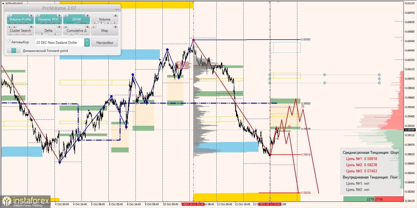Open Map gear settings

point(115,27)
